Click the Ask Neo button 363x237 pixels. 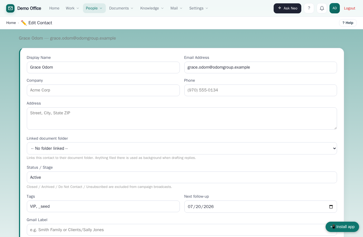pos(287,8)
